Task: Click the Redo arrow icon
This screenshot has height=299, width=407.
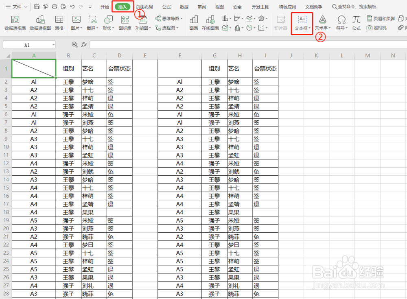Action: (x=81, y=7)
